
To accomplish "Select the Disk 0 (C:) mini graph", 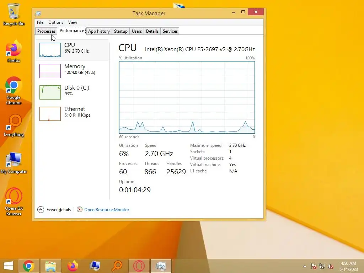I will coord(50,92).
